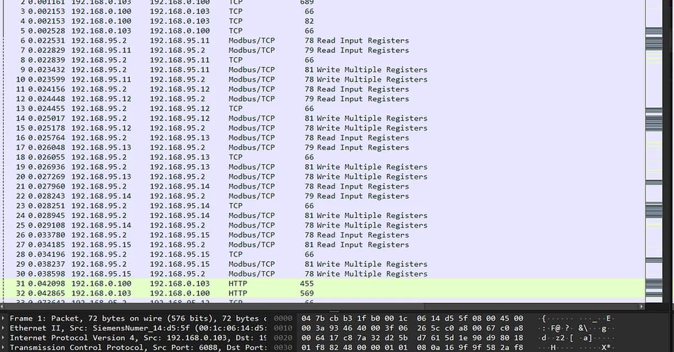This screenshot has height=352, width=674.
Task: Expand the Frame 1 packet details
Action: [x=3, y=318]
